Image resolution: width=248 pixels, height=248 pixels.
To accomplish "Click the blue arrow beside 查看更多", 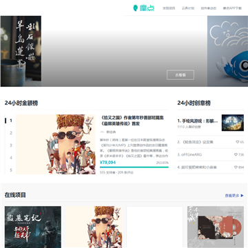I will pos(242,196).
